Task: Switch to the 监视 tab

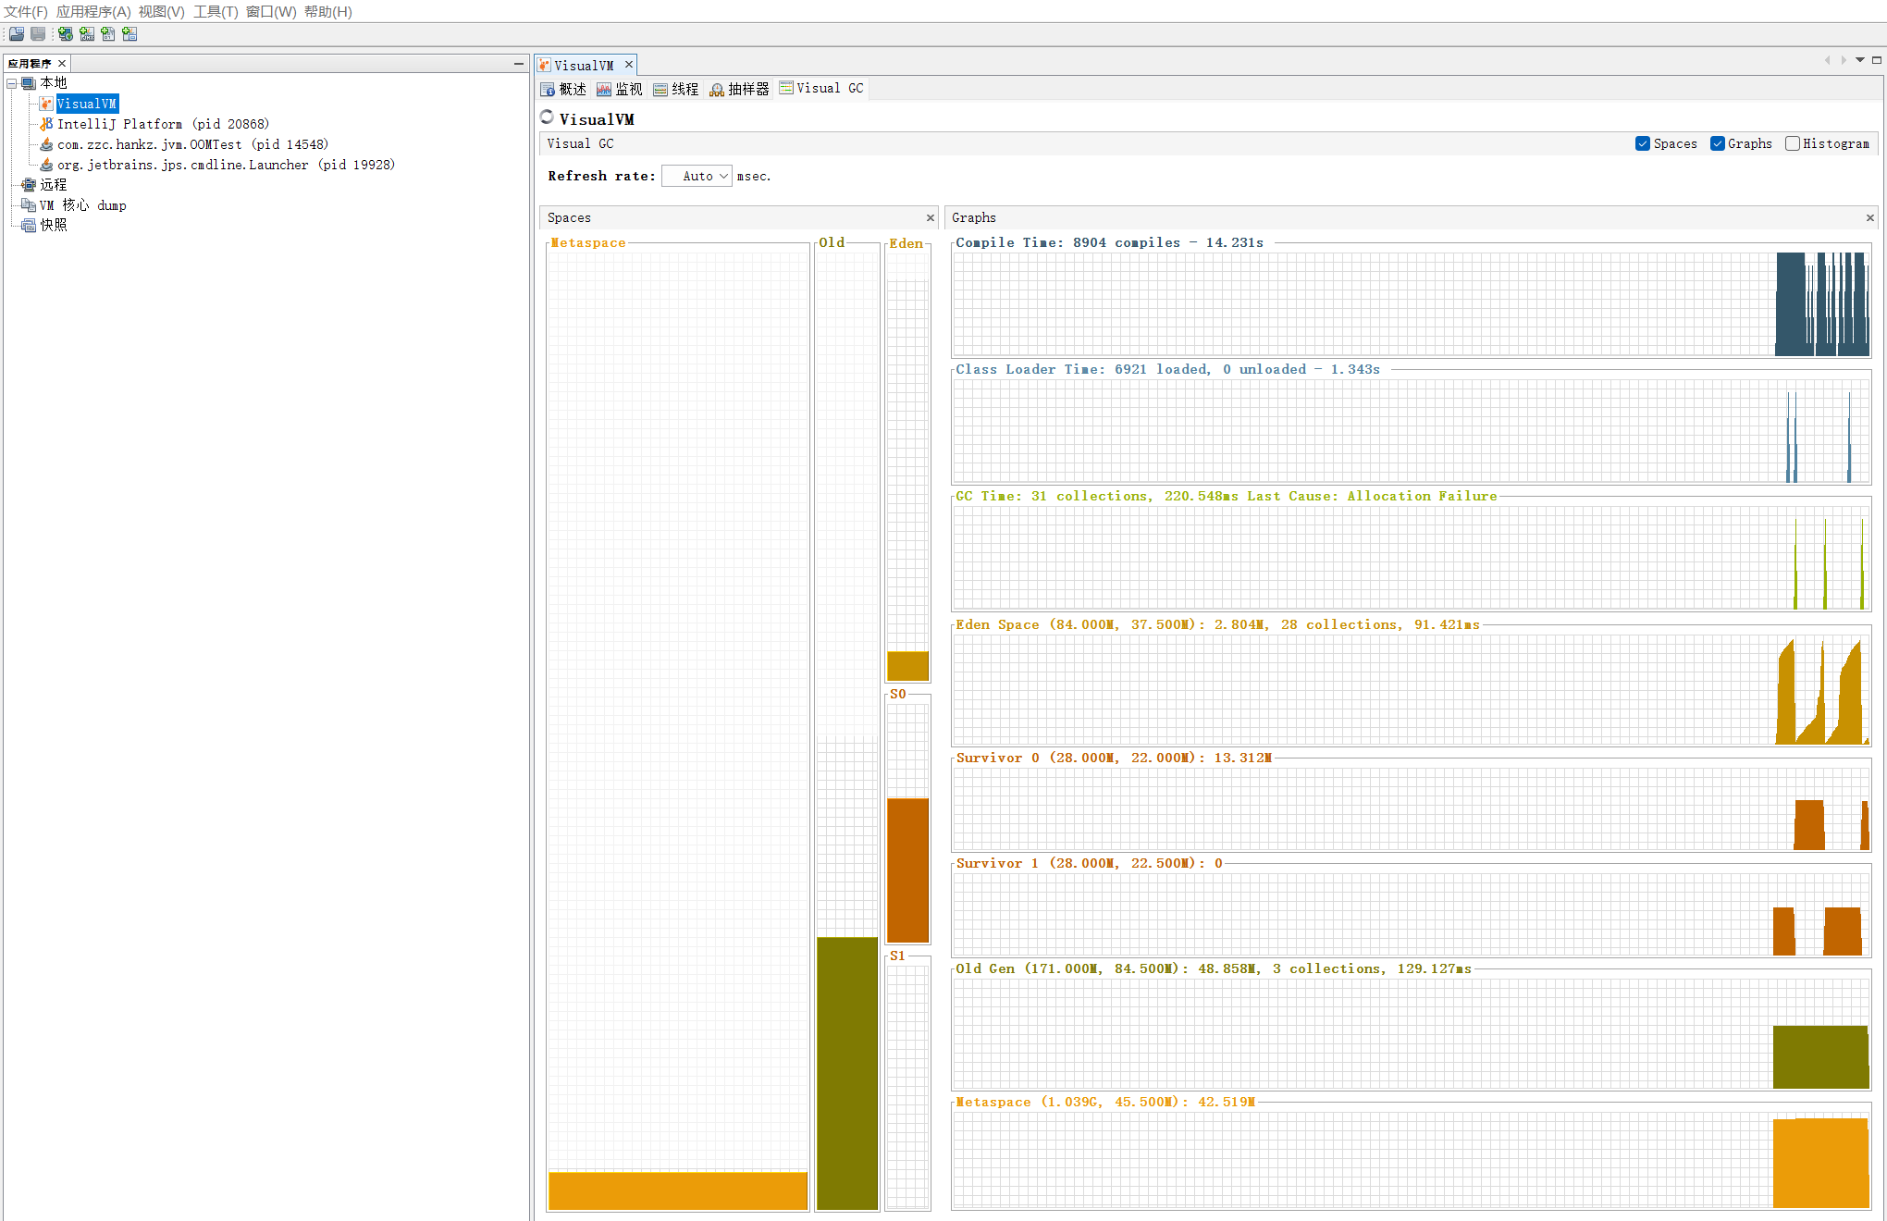Action: click(x=620, y=90)
